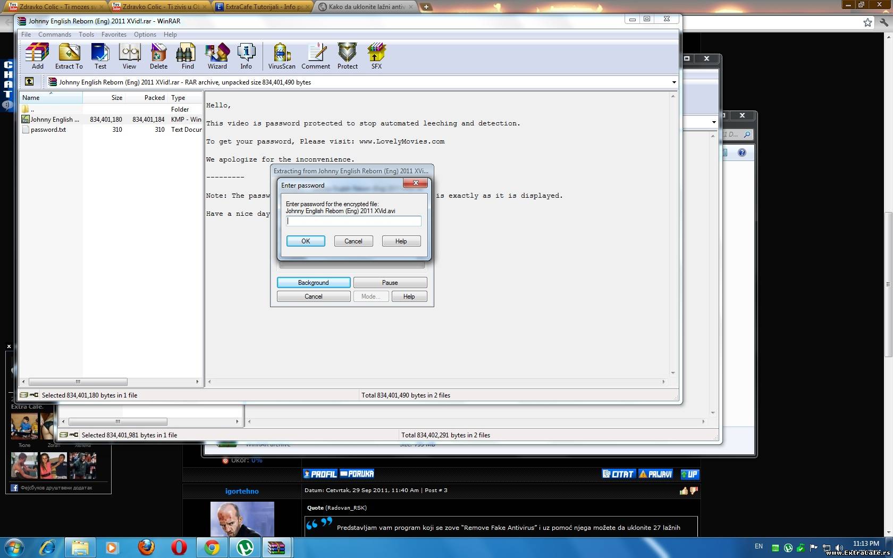Cancel the extraction progress dialog
893x558 pixels.
pyautogui.click(x=314, y=297)
